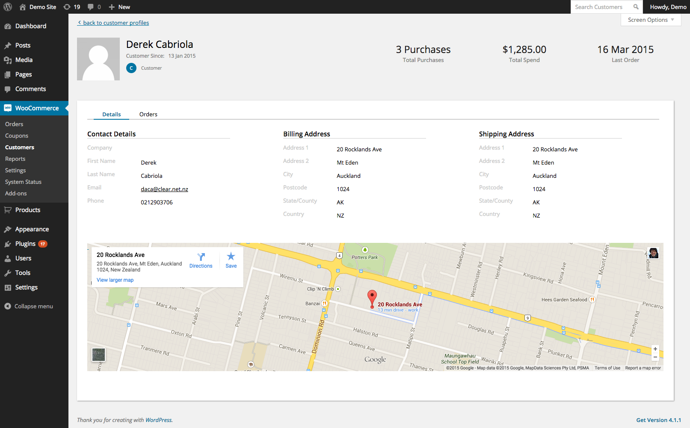Viewport: 690px width, 428px height.
Task: Click the search magnifier icon
Action: pos(636,7)
